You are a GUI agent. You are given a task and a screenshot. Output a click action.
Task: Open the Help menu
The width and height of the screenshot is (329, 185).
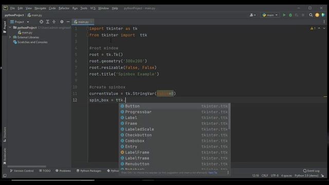tap(115, 8)
